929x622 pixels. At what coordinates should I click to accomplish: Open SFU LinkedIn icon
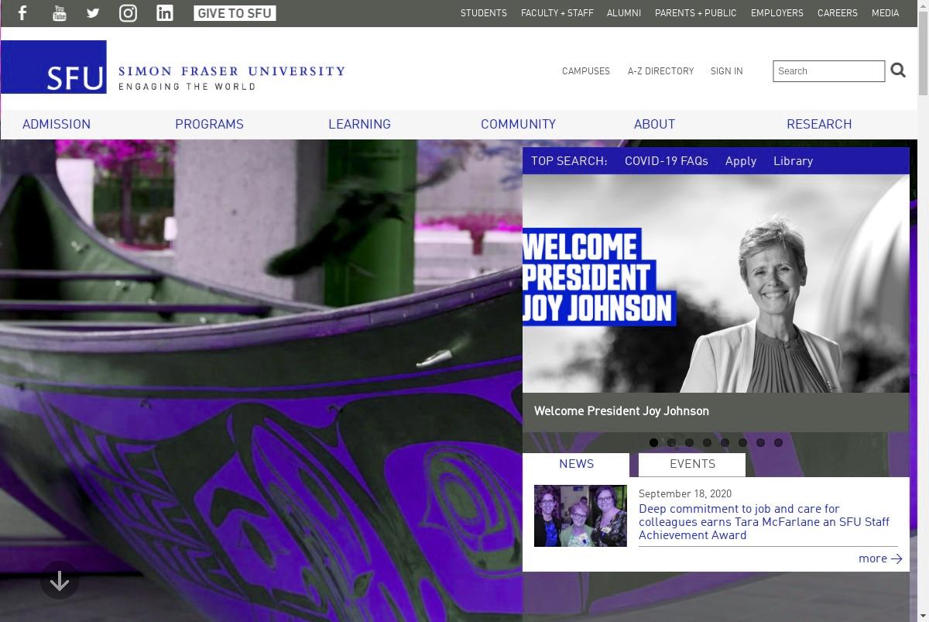tap(165, 13)
